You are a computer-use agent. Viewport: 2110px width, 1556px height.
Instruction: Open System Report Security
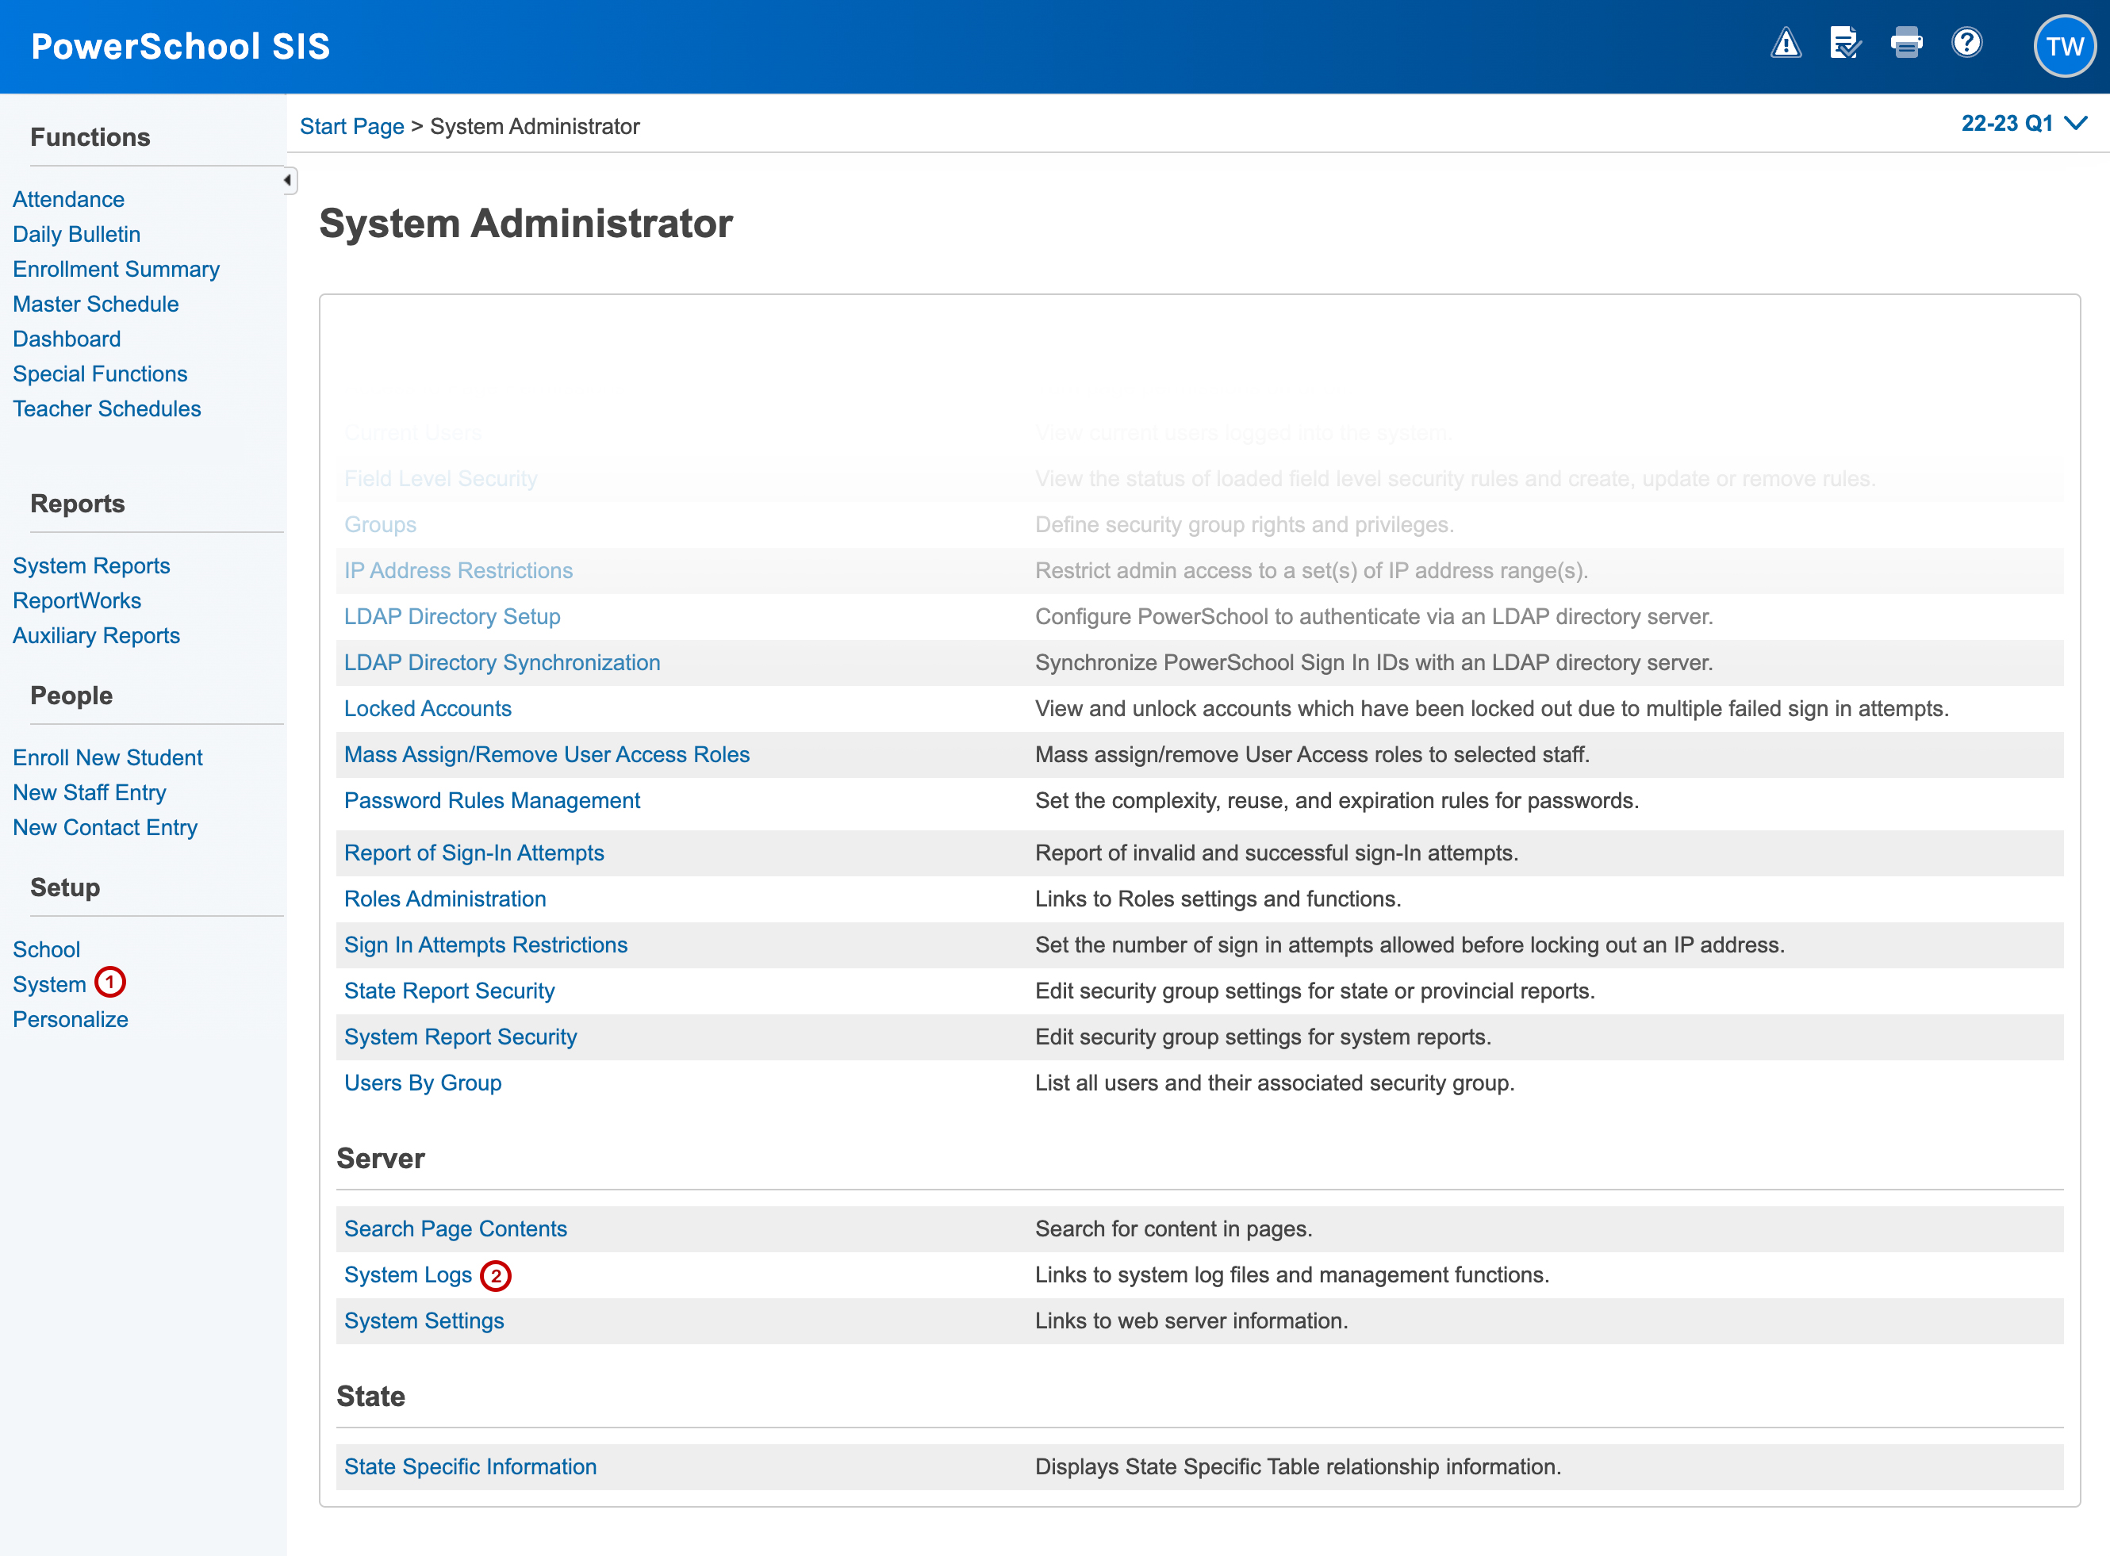[x=461, y=1038]
